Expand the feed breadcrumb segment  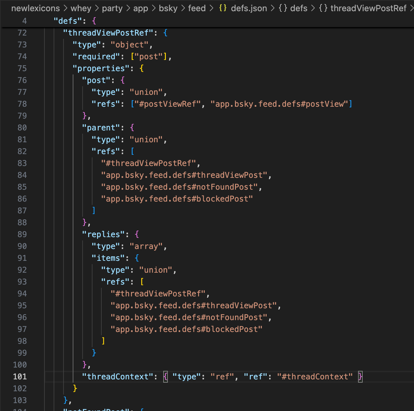click(x=197, y=8)
